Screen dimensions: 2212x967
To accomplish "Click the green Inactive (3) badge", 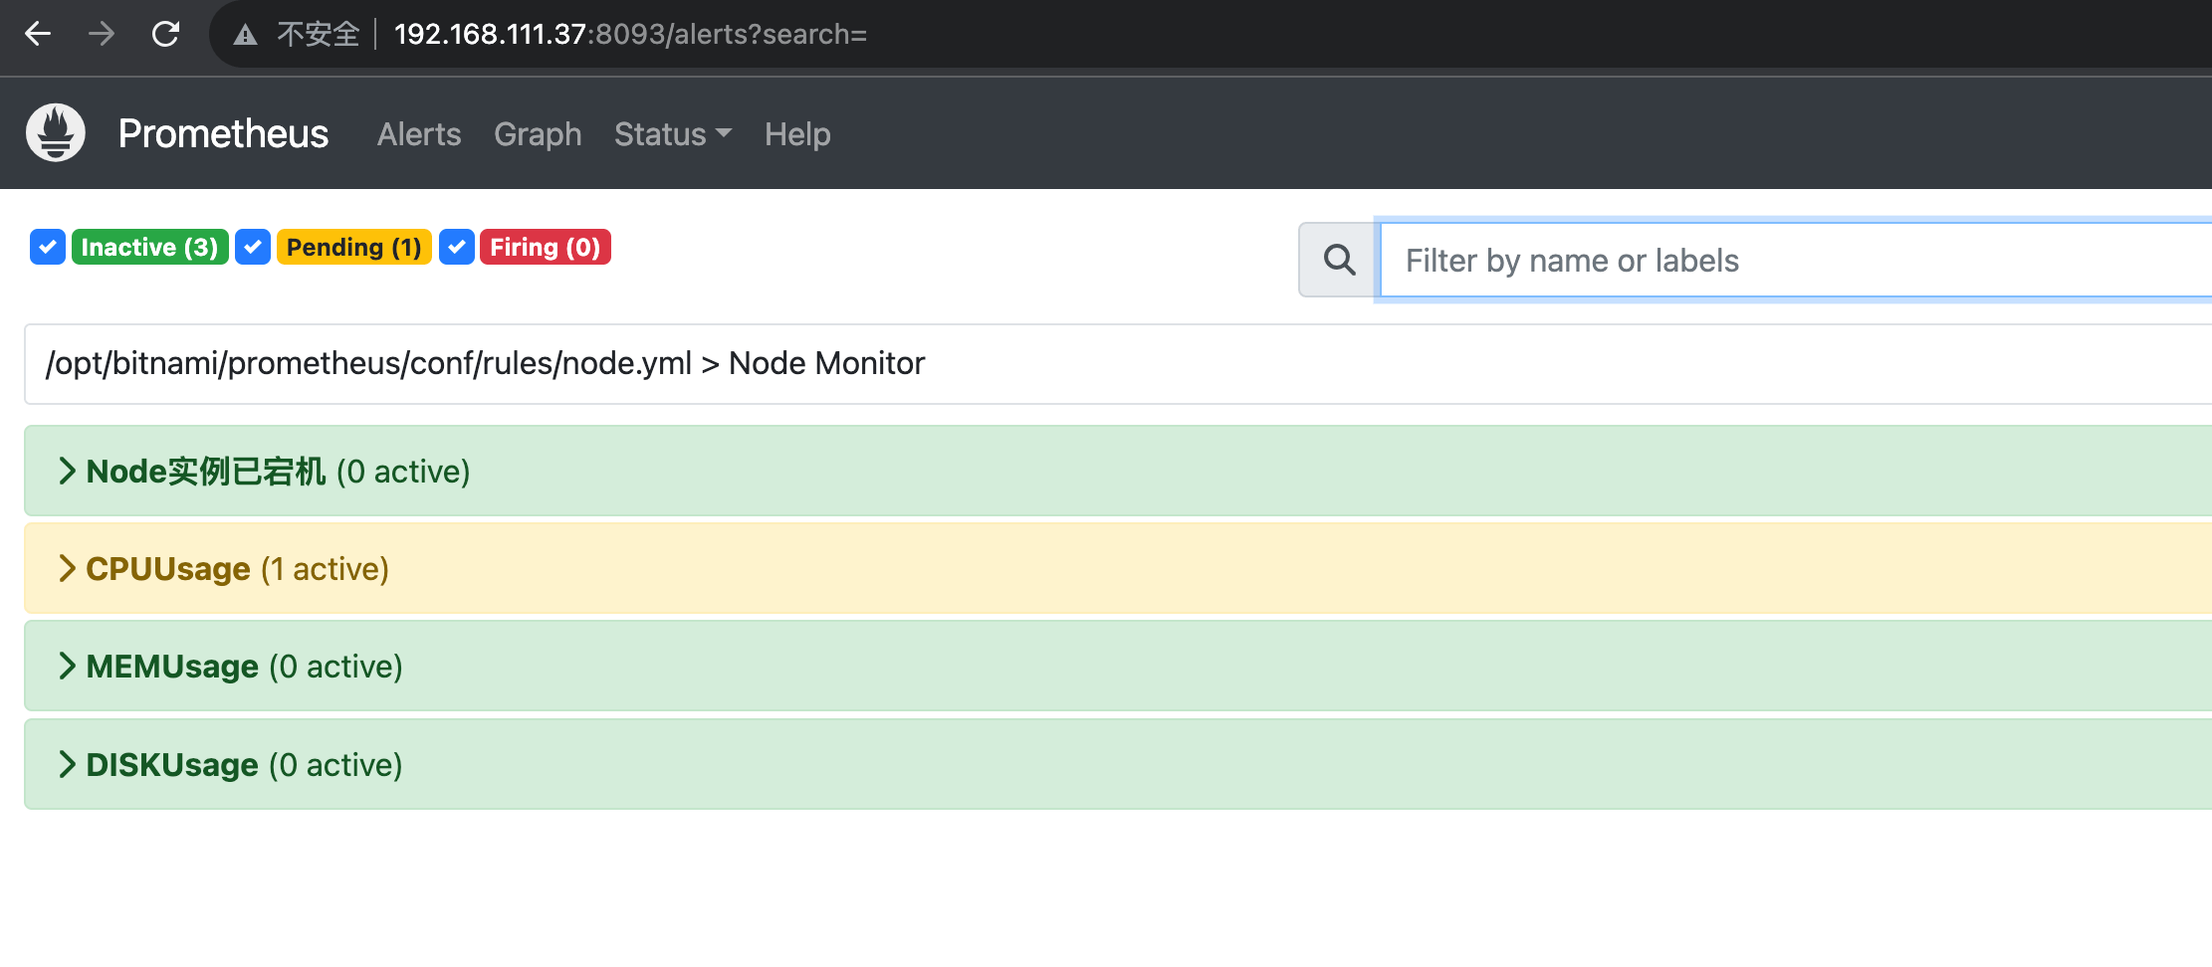I will tap(149, 247).
